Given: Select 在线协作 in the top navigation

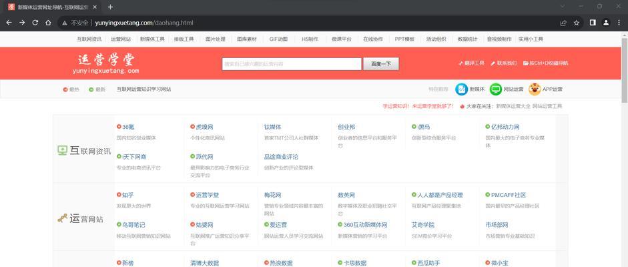Looking at the screenshot, I should [x=373, y=39].
